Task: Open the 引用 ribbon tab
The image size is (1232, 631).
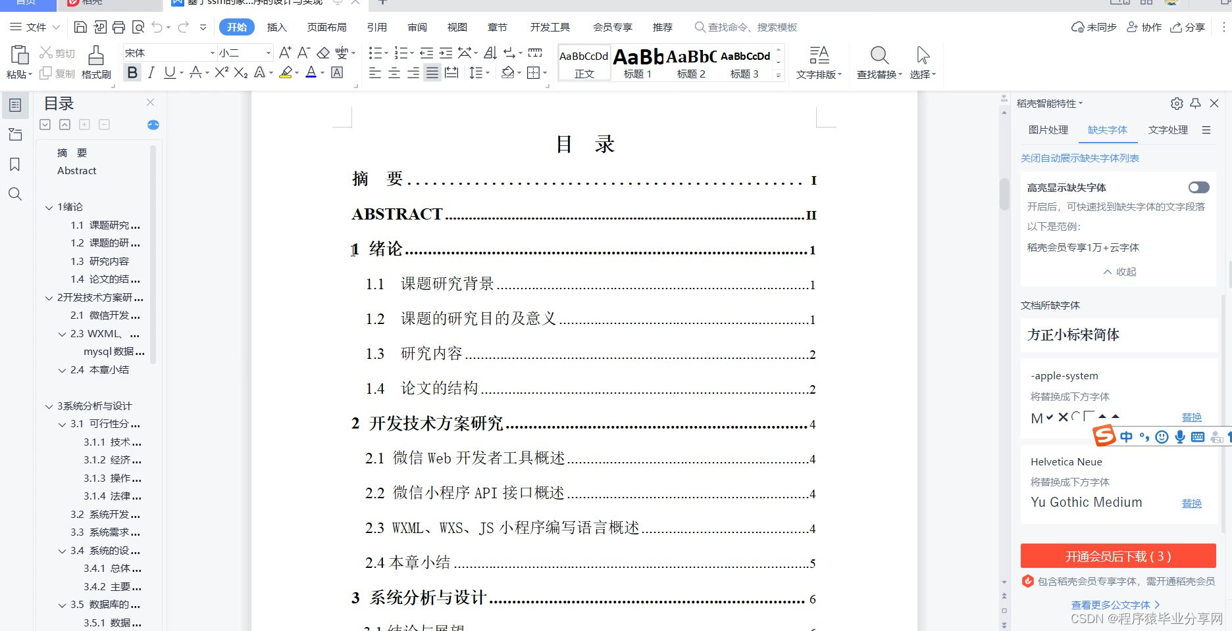Action: 377,27
